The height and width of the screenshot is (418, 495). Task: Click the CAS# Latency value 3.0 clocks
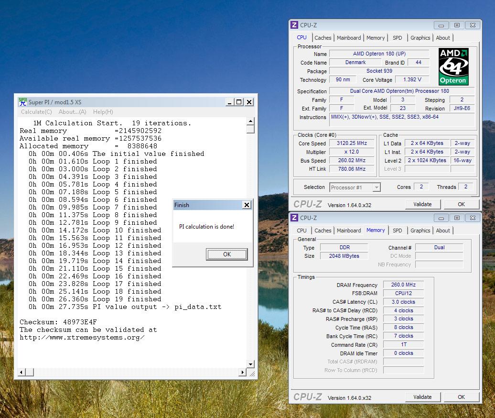pyautogui.click(x=403, y=302)
